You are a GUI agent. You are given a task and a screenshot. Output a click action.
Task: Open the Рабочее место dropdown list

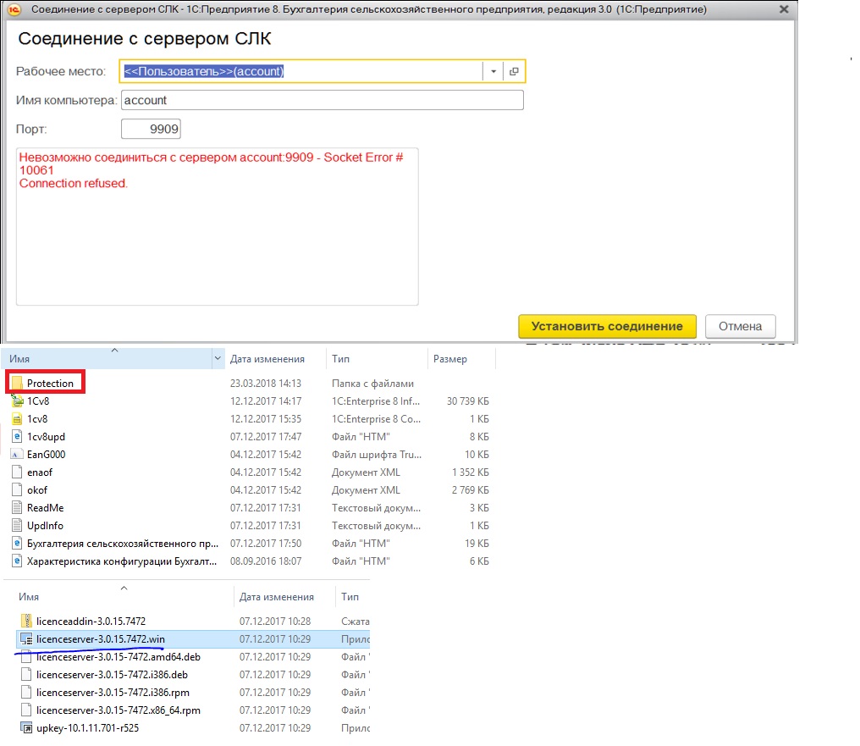click(493, 71)
